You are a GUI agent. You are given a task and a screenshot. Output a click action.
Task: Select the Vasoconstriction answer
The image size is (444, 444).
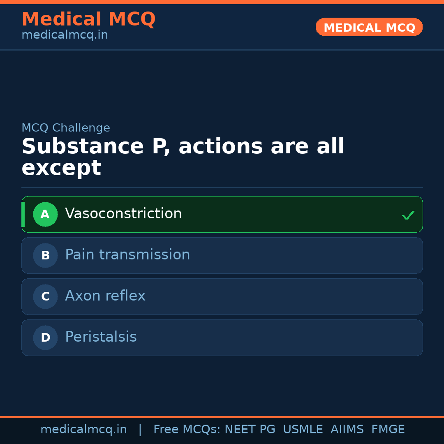[123, 214]
